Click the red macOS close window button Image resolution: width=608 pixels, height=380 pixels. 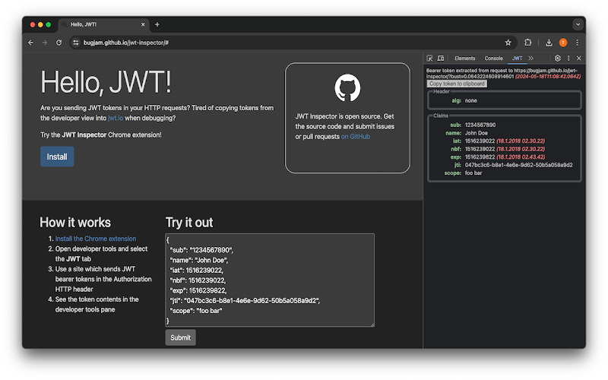[33, 24]
